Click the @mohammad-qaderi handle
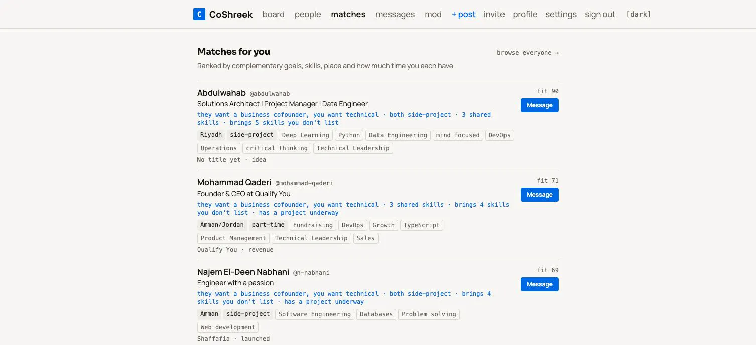 304,183
